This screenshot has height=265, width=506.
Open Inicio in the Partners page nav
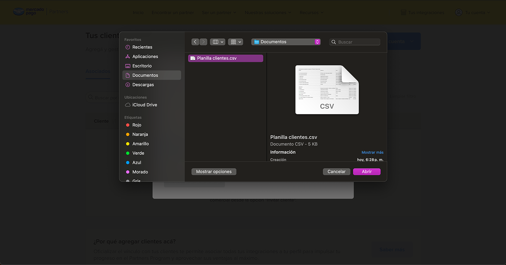[138, 13]
